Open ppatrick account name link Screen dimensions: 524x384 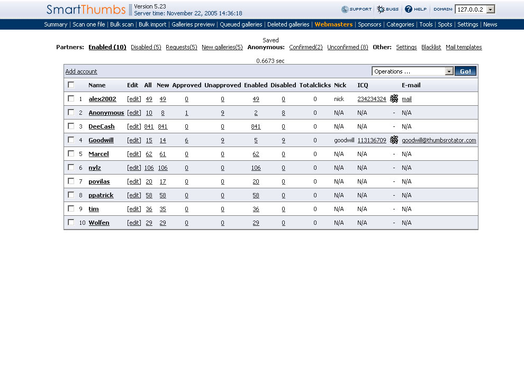(101, 195)
